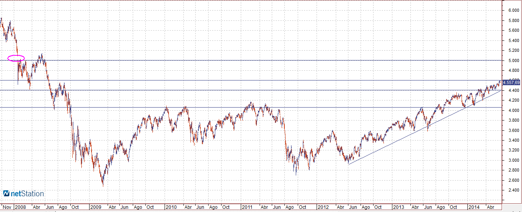Click the 2.600 price axis label

[x=514, y=180]
